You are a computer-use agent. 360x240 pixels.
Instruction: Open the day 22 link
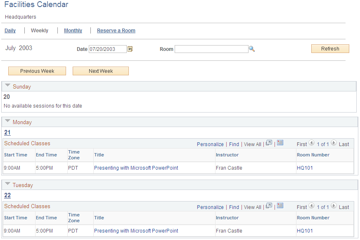(7, 195)
